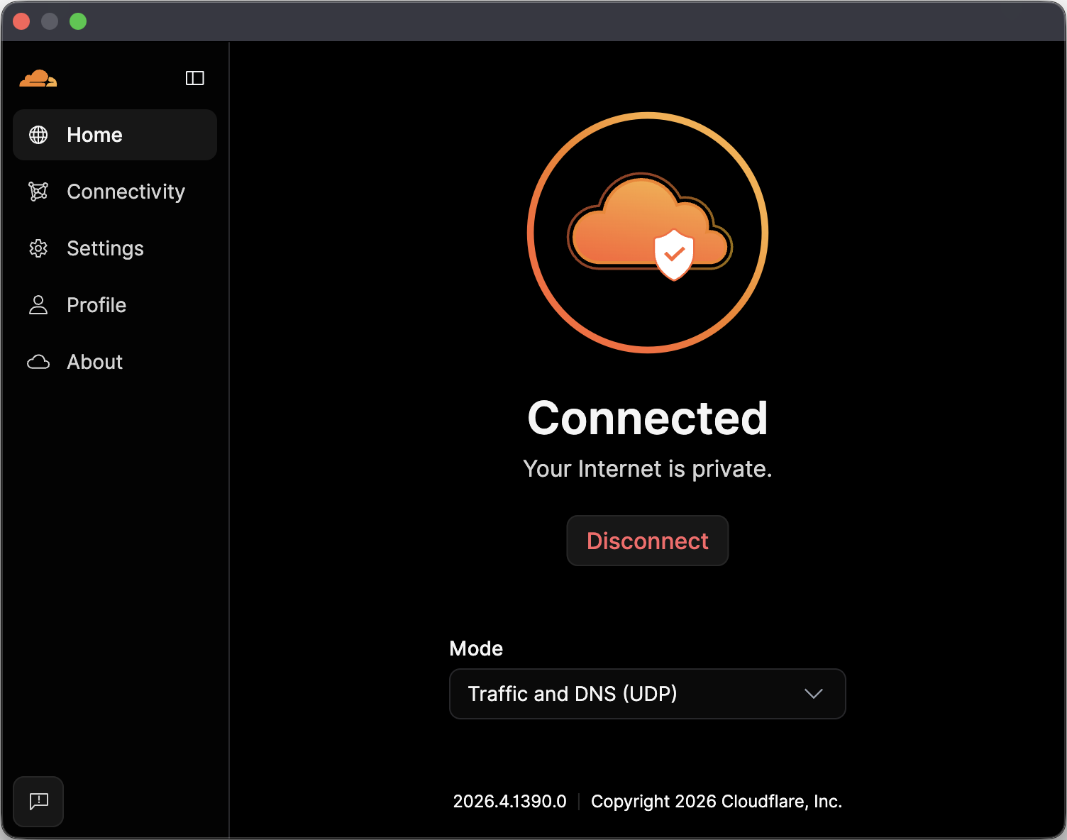Click the globe icon beside Home
1067x840 pixels.
pyautogui.click(x=38, y=135)
